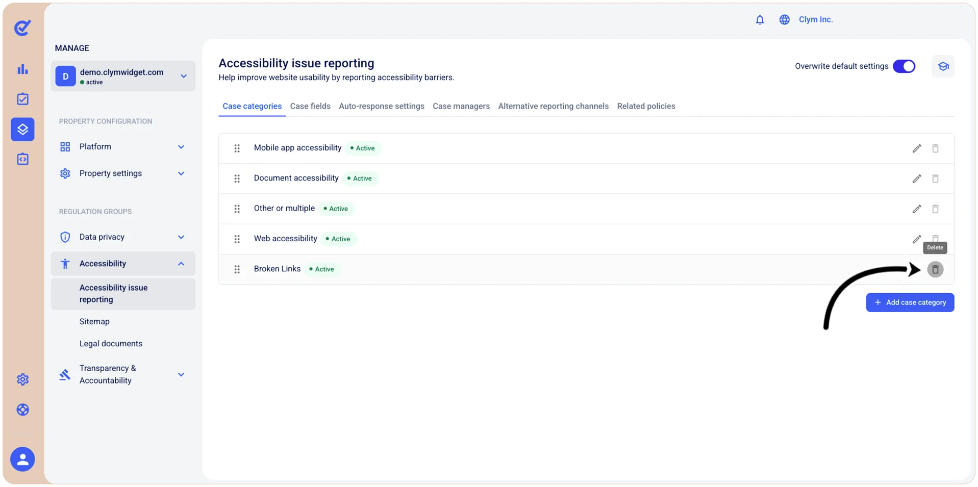Image resolution: width=978 pixels, height=487 pixels.
Task: Click Add case category button
Action: [x=910, y=302]
